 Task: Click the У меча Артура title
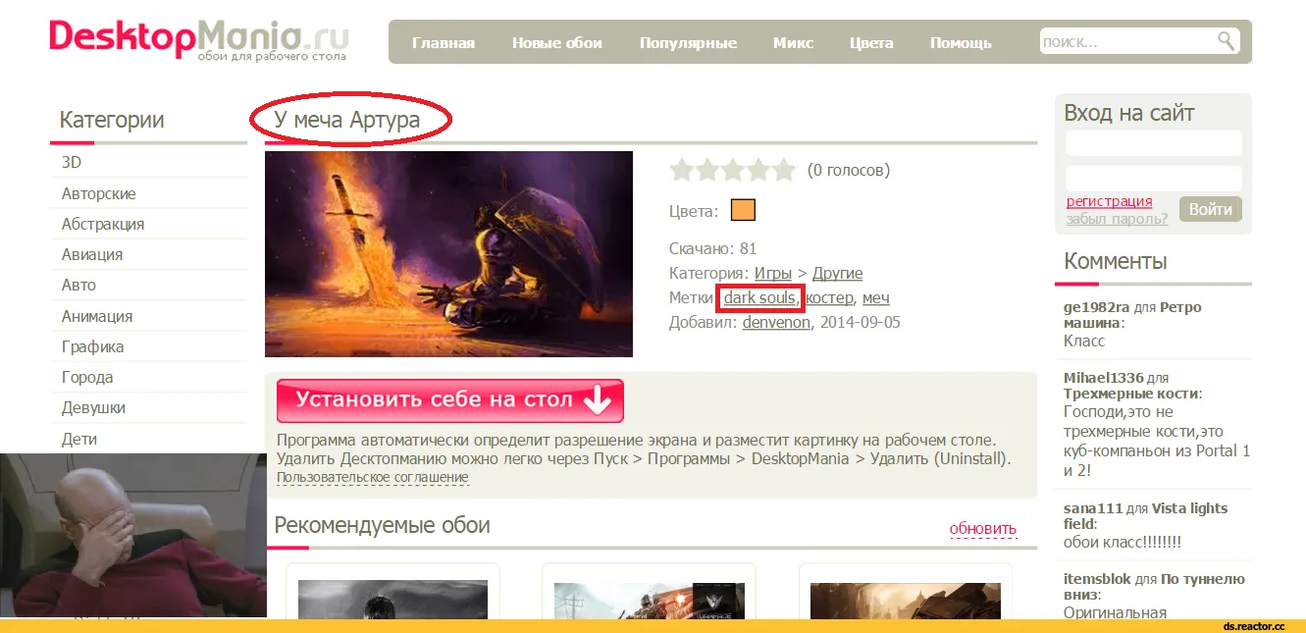coord(347,121)
